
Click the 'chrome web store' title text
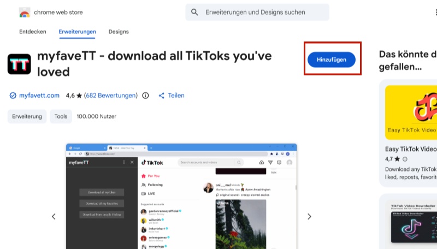58,12
